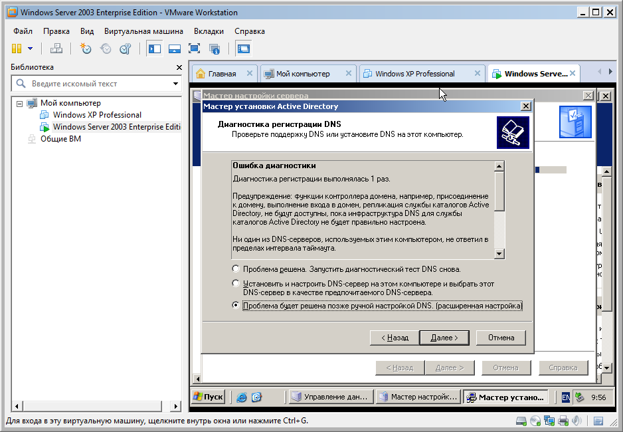Open the power options dropdown arrow in toolbar
This screenshot has height=432, width=623.
pyautogui.click(x=30, y=49)
